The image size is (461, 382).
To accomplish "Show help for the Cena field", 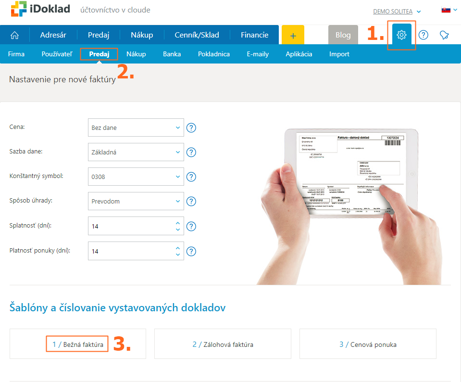I will click(191, 128).
